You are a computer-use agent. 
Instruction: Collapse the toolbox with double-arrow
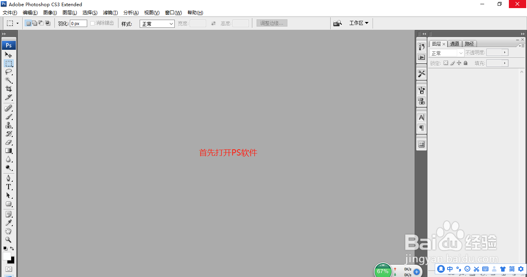4,34
